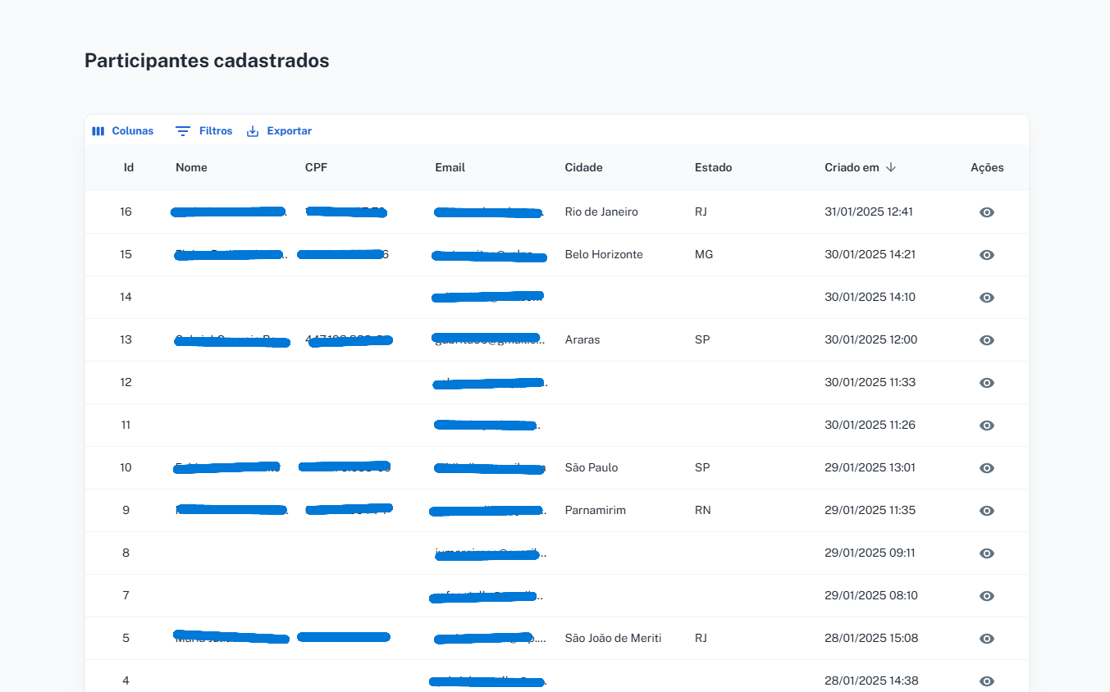Open eye icon in Araras row
This screenshot has height=692, width=1110.
987,340
